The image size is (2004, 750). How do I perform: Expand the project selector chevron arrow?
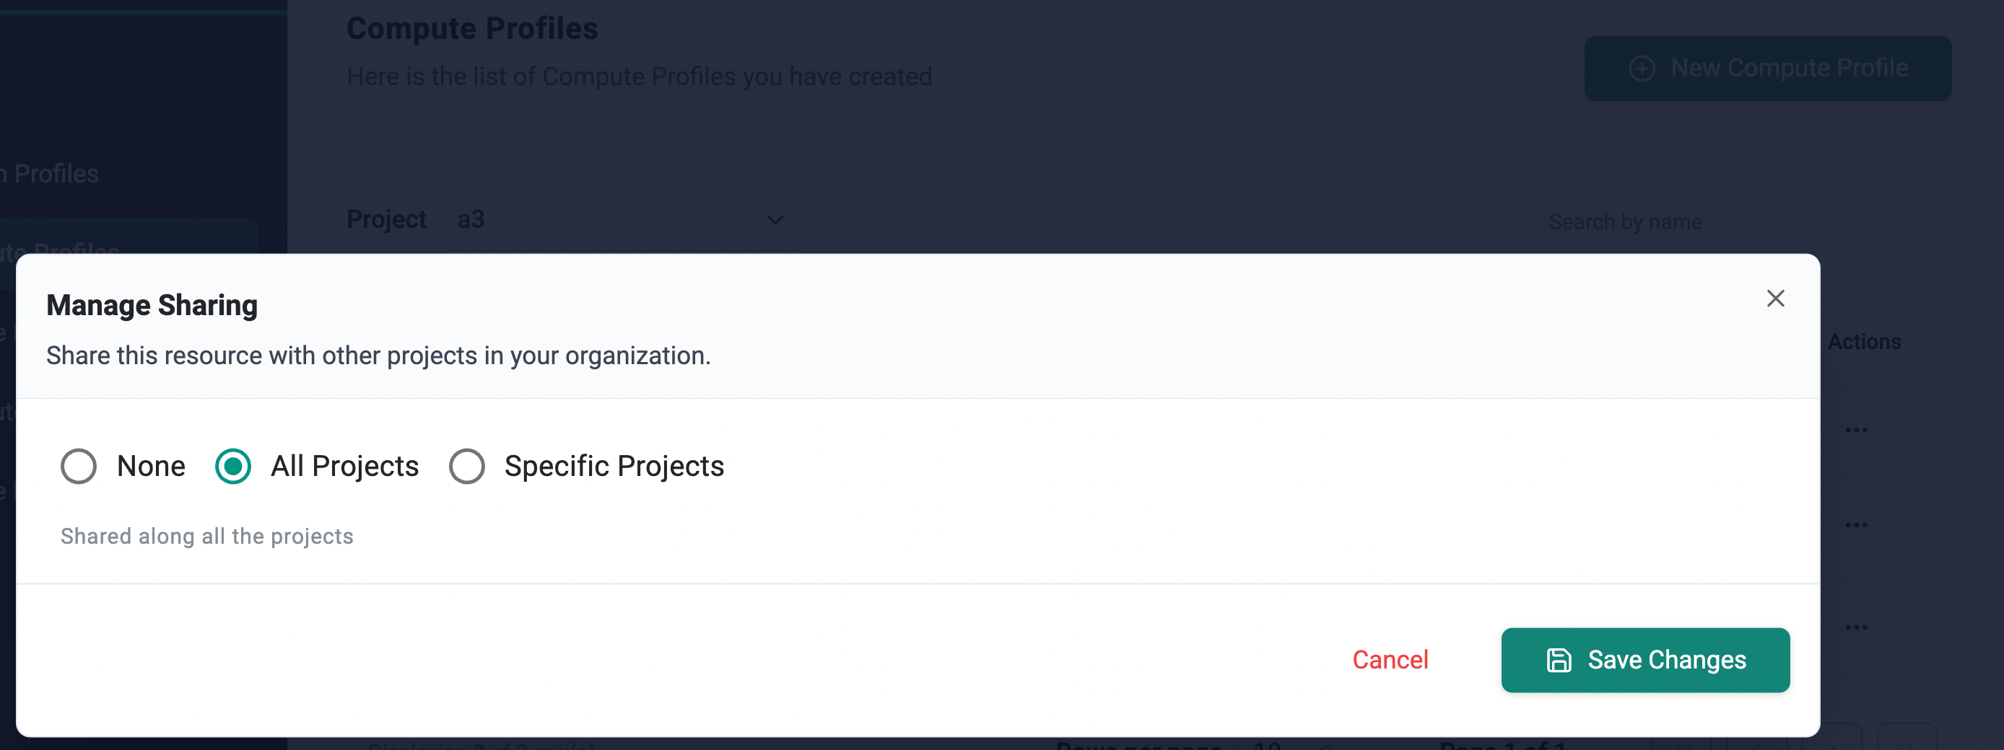click(x=775, y=220)
